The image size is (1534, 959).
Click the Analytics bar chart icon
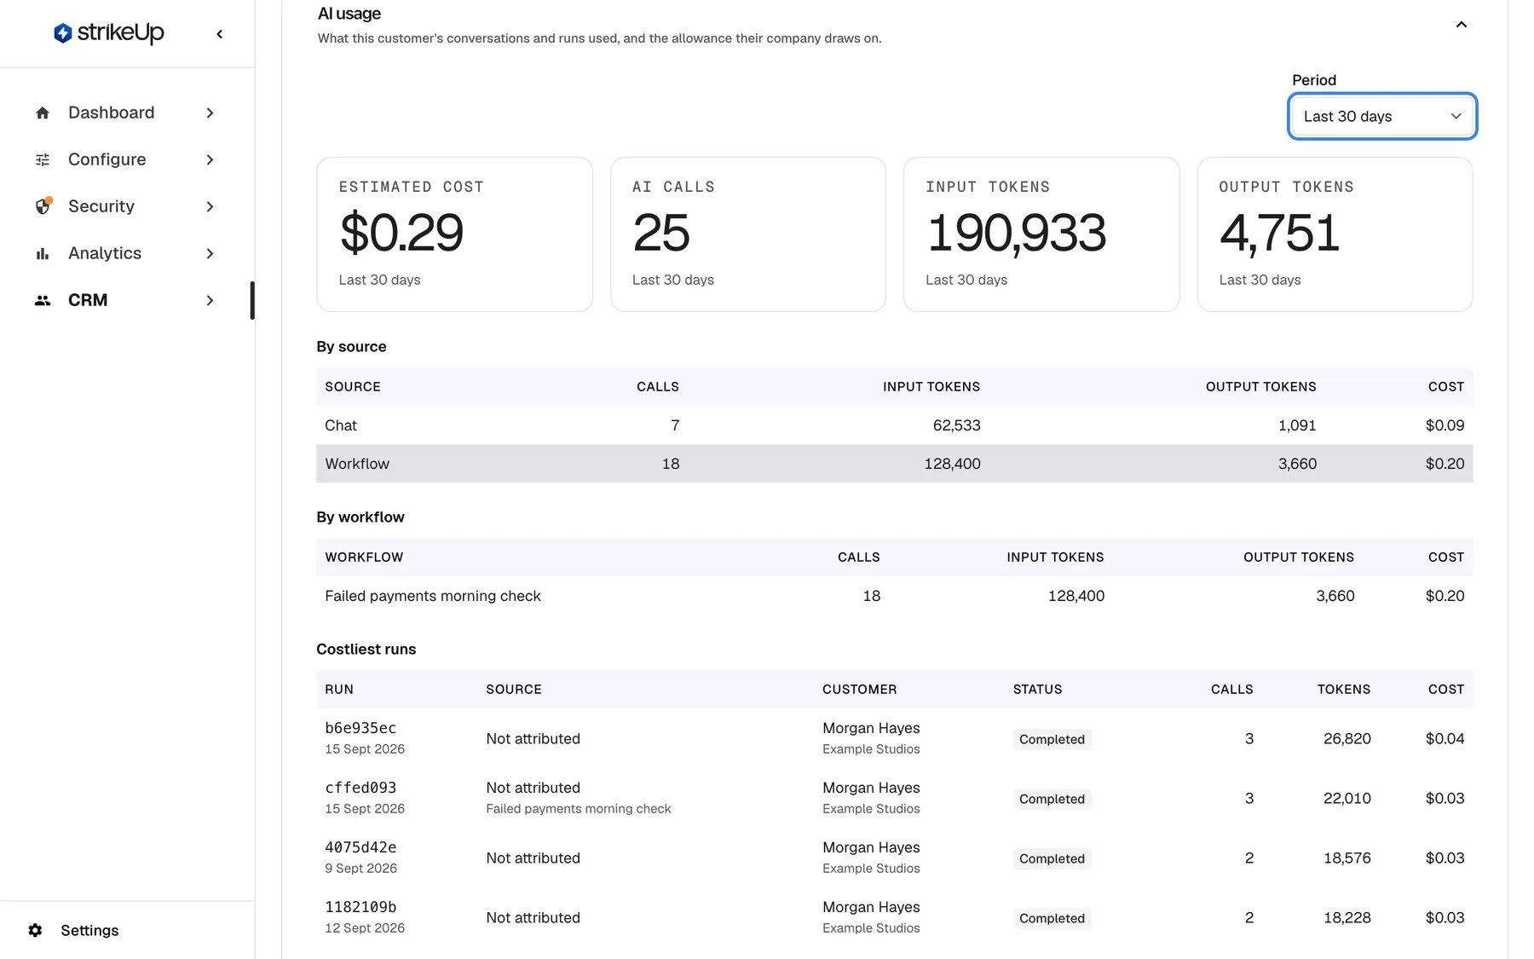coord(43,253)
